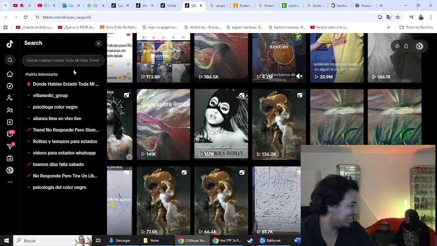Open the Battle.net taskbar app
This screenshot has width=437, height=246.
[x=270, y=241]
